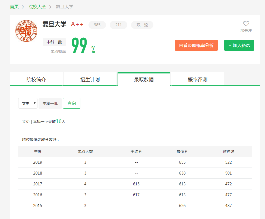The width and height of the screenshot is (265, 219).
Task: Click the 655 minimum score
Action: pyautogui.click(x=182, y=162)
